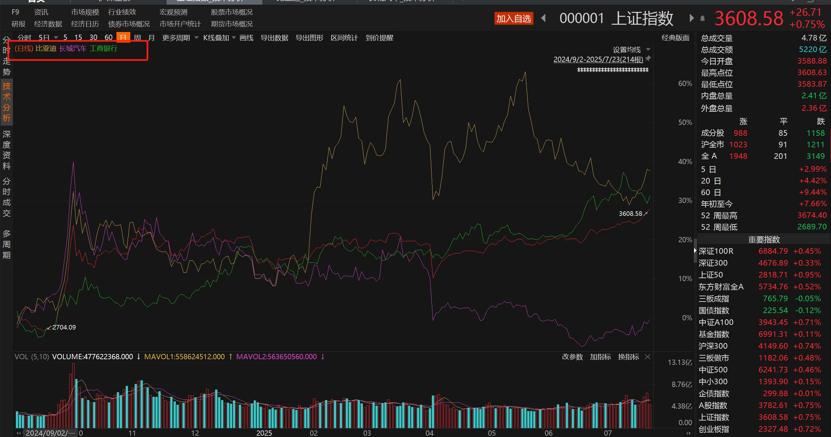The width and height of the screenshot is (831, 437).
Task: Click 区间统计 button
Action: [x=344, y=38]
